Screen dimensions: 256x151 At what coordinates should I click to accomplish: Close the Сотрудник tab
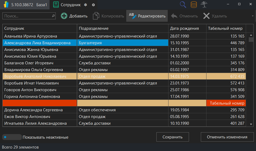(93, 5)
